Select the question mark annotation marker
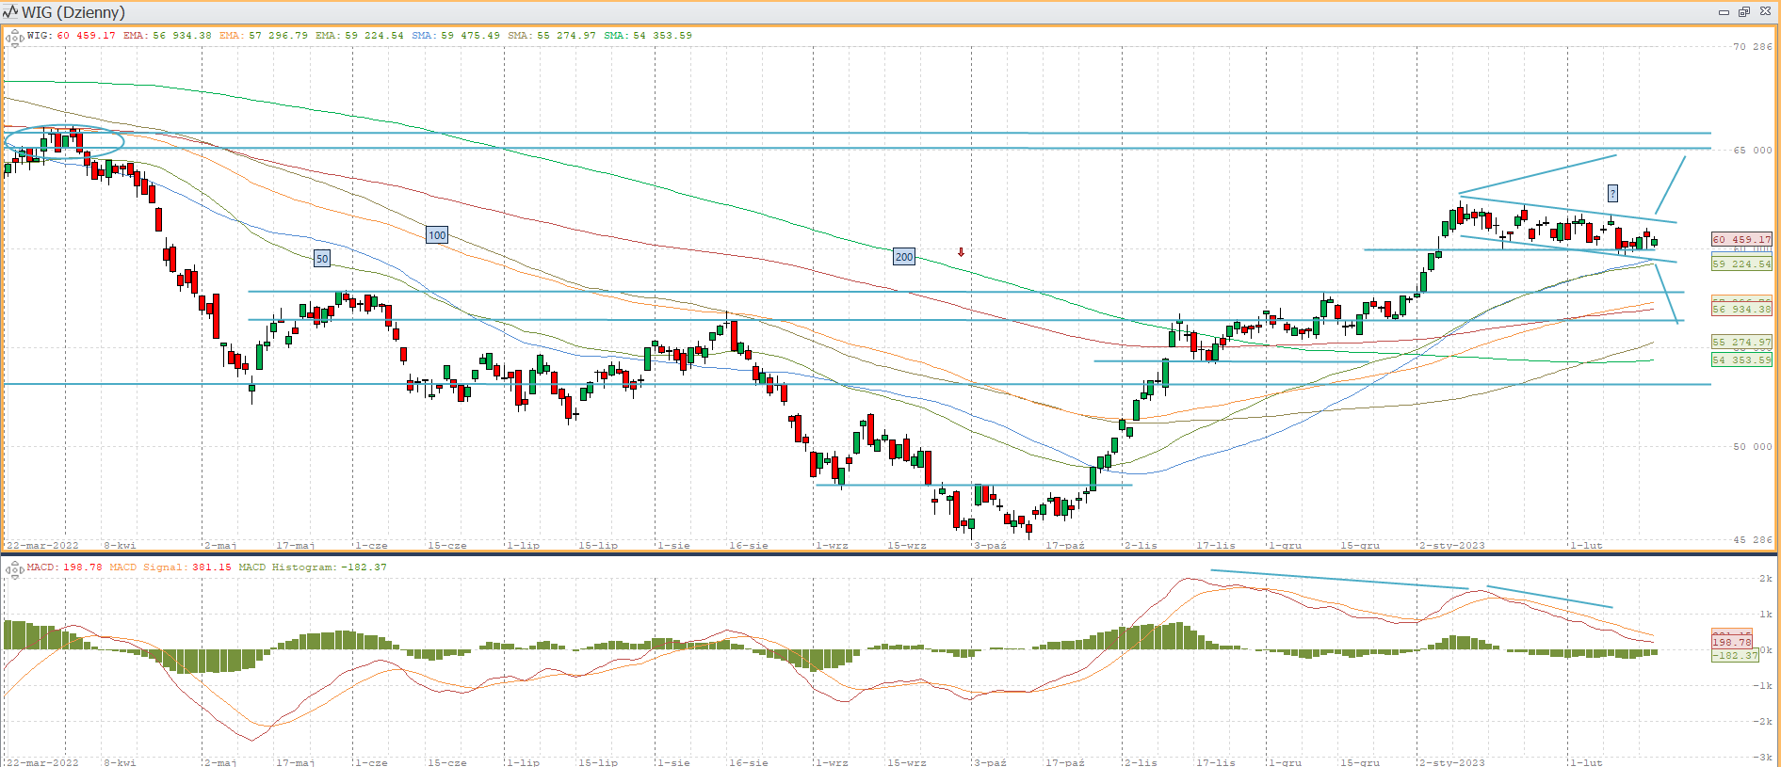The image size is (1781, 767). [x=1612, y=194]
